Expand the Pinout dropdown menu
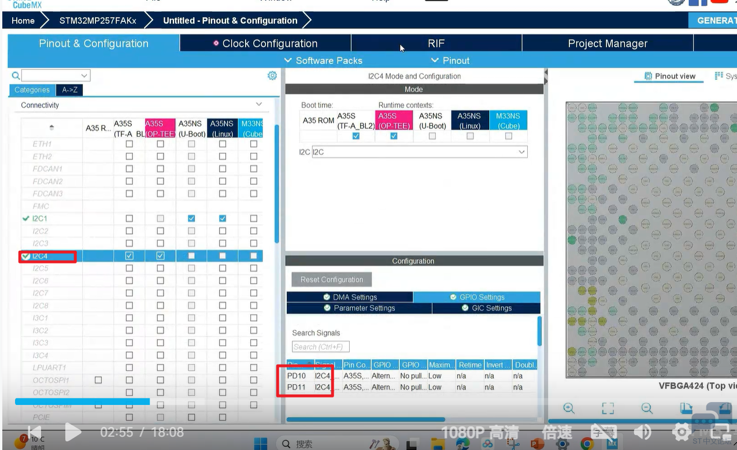 [450, 61]
